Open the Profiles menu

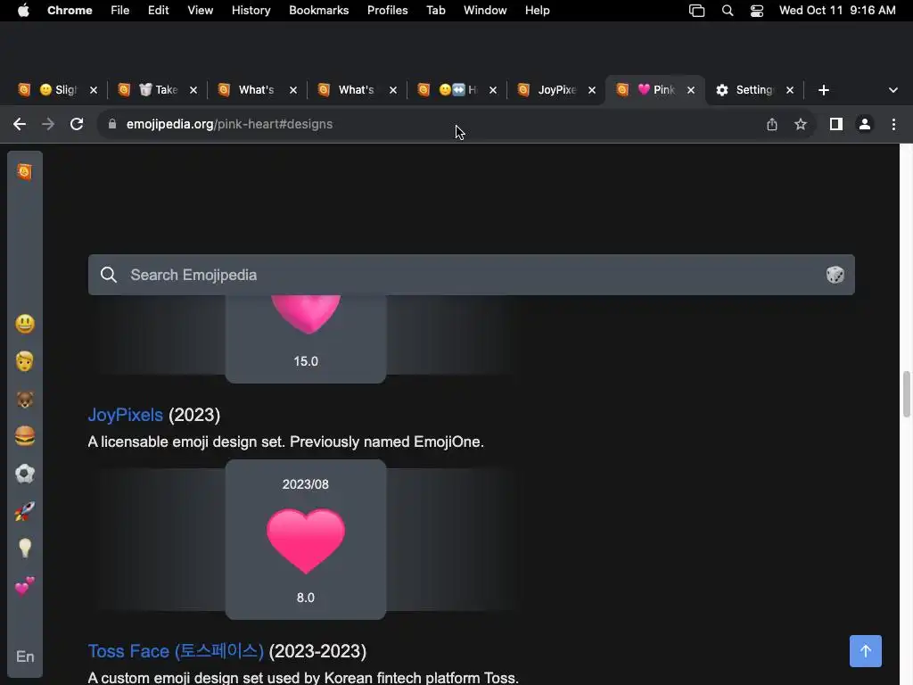pos(387,10)
